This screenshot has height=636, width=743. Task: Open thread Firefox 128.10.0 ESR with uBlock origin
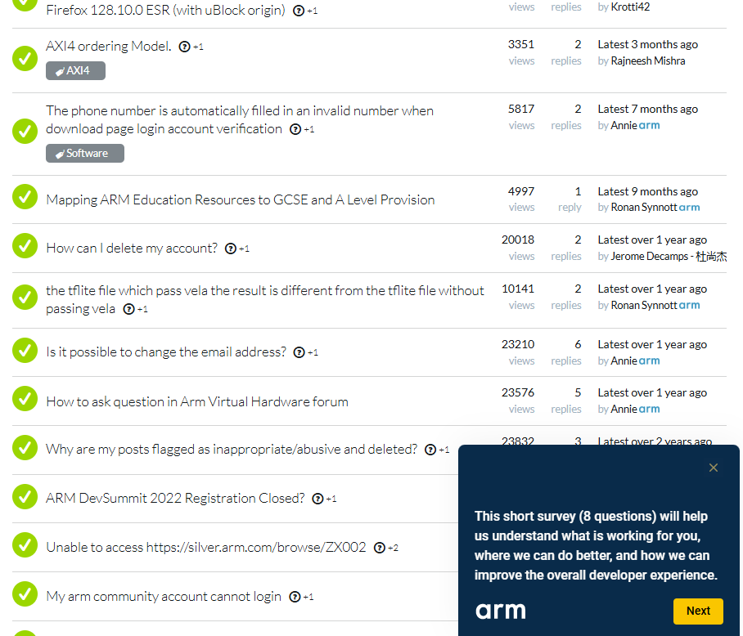[165, 10]
